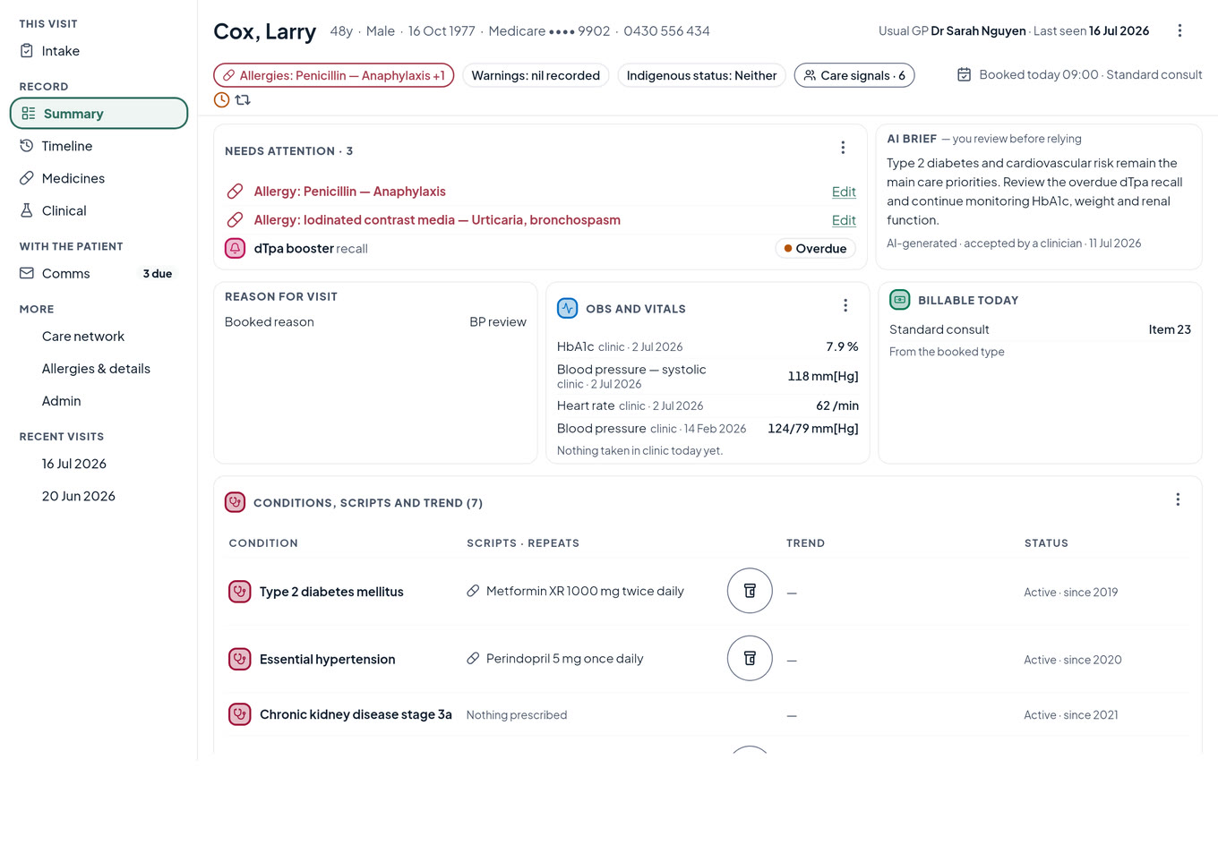Open the Clinical section
Screen dimensions: 1218x845
coord(99,210)
